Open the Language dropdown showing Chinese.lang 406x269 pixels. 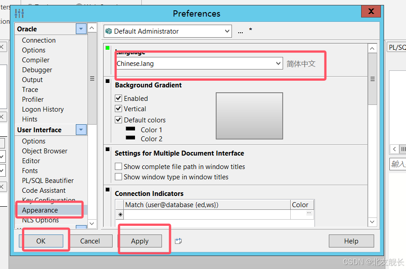[278, 63]
